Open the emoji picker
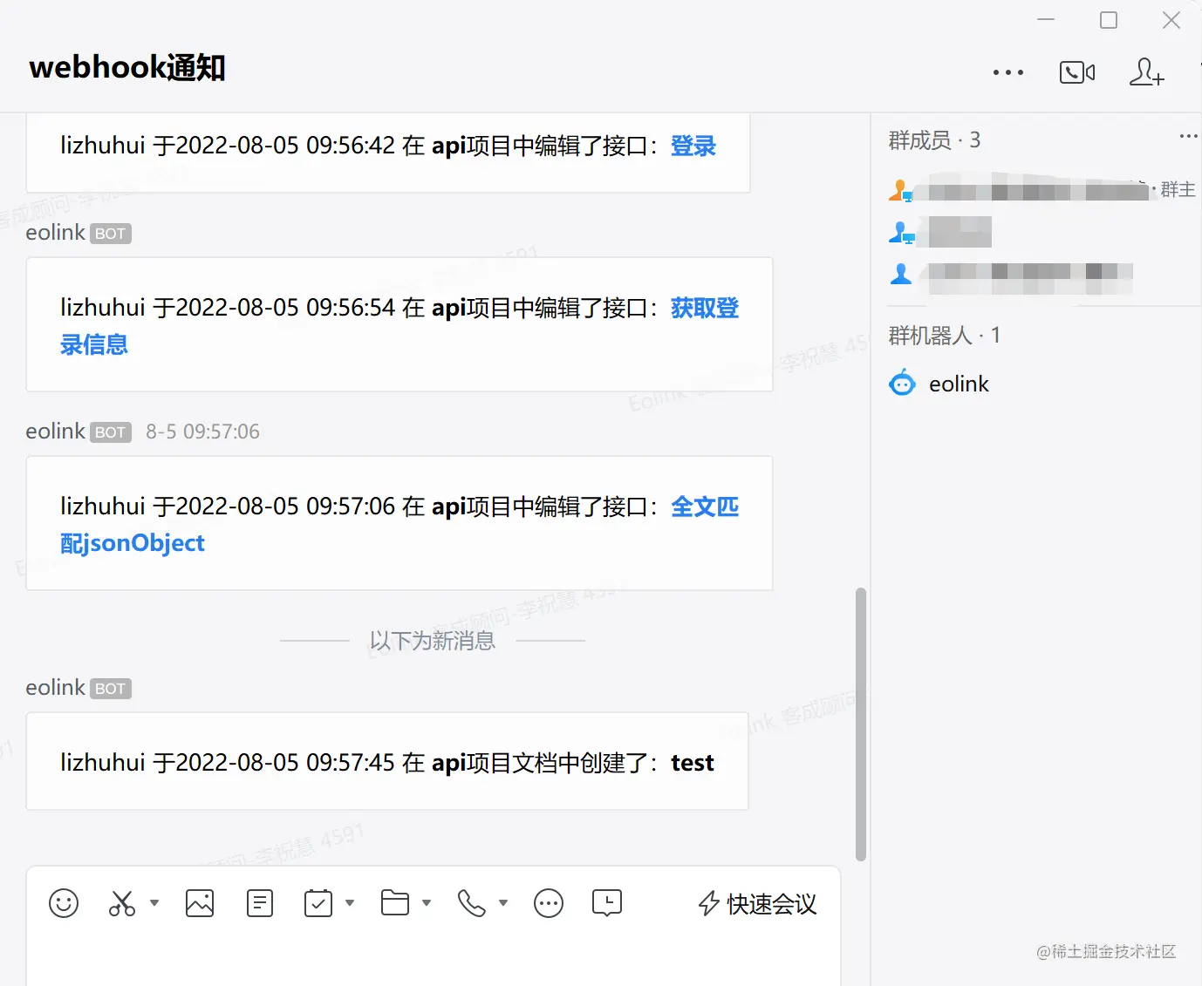 (x=63, y=903)
